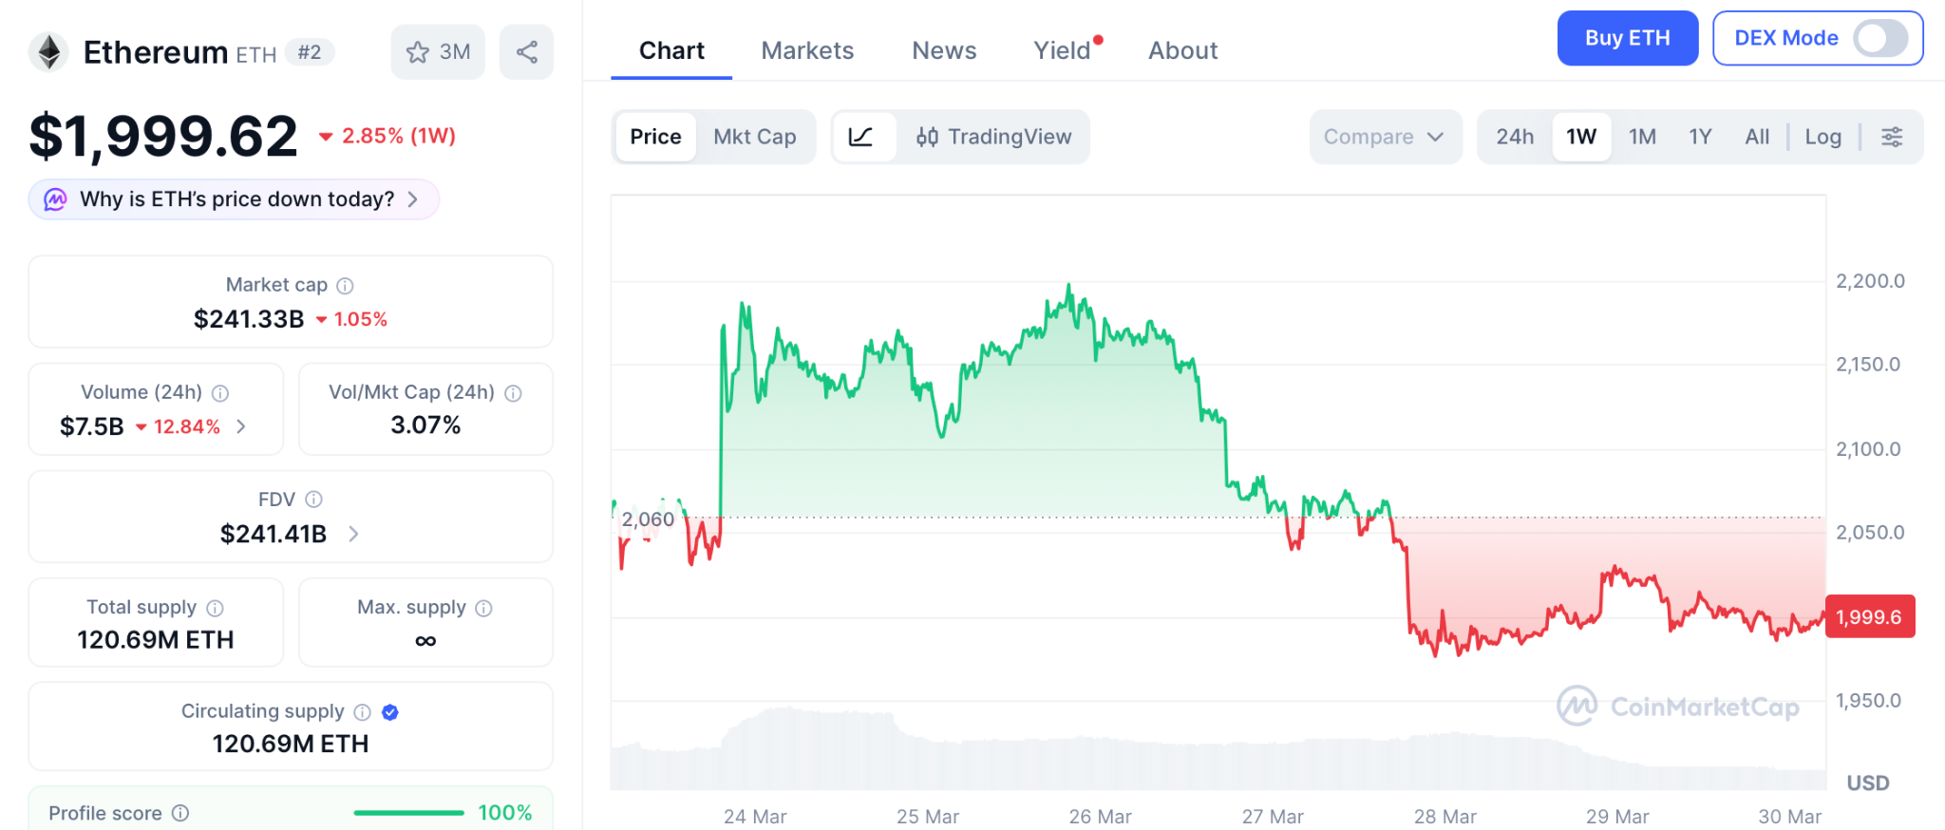Click Market cap info icon

tap(346, 286)
